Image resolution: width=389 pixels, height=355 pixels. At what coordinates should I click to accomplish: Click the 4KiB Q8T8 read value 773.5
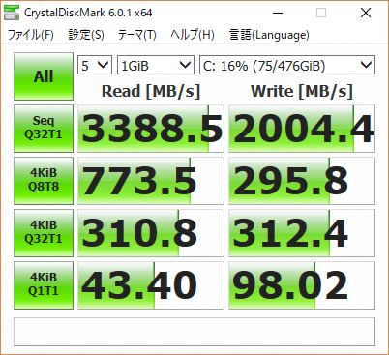[x=151, y=181]
